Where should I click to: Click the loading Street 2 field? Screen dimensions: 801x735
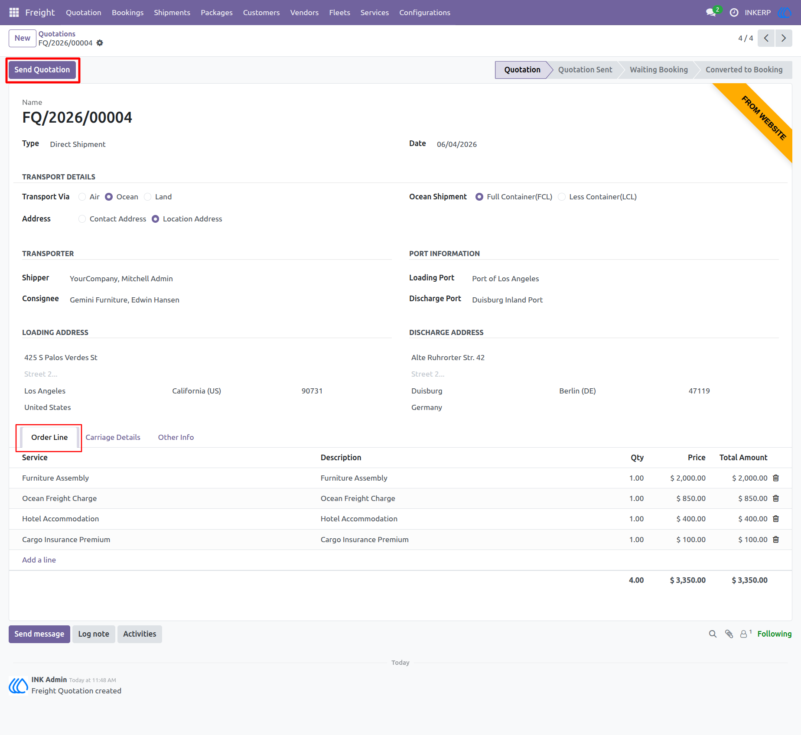tap(207, 374)
